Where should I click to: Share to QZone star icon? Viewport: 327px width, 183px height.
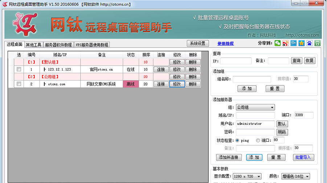[302, 43]
